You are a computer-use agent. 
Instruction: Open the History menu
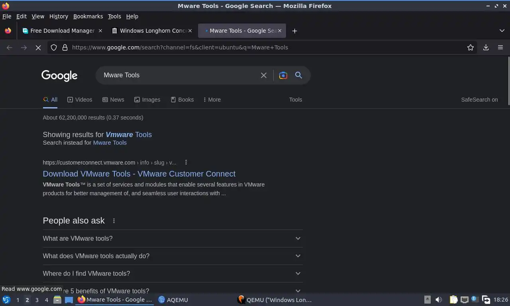coord(59,16)
